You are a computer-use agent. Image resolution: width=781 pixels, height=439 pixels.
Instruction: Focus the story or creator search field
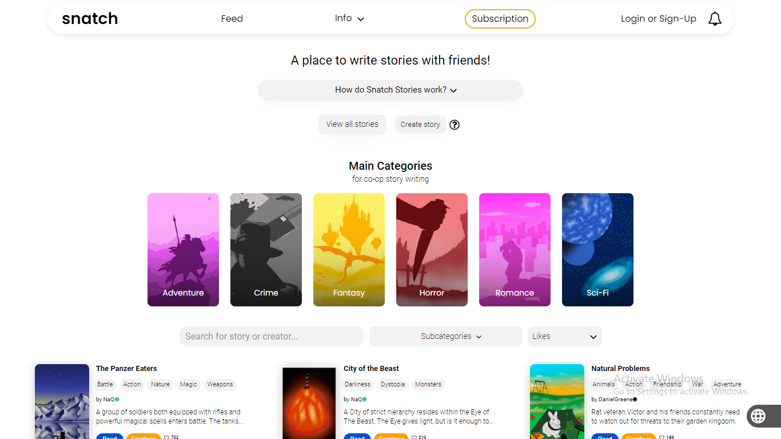coord(271,336)
